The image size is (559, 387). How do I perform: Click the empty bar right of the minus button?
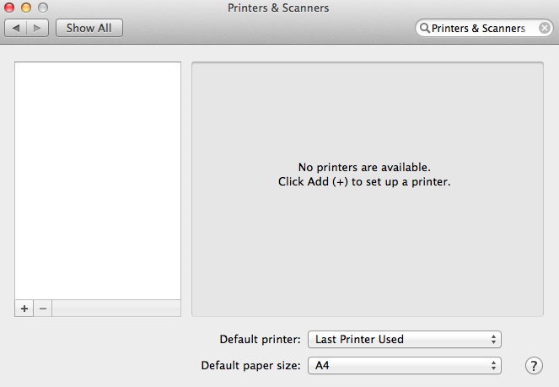[x=116, y=309]
